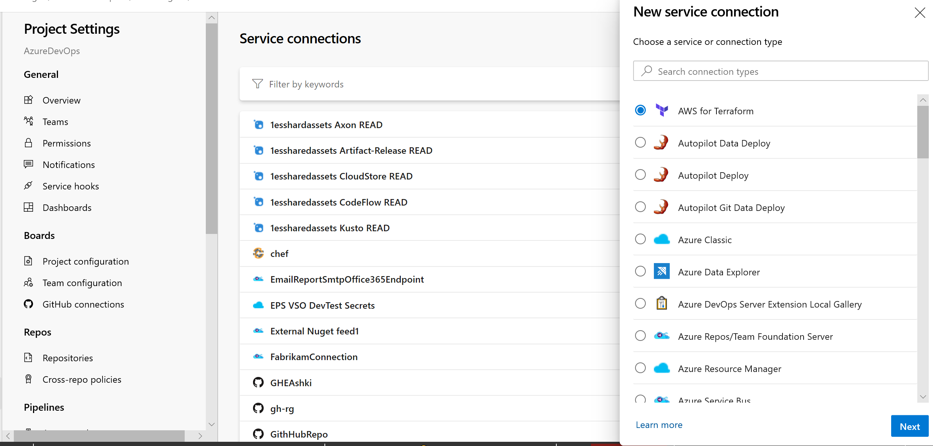The height and width of the screenshot is (446, 933).
Task: Click the Azure DevOps Server Extension icon
Action: pyautogui.click(x=662, y=304)
